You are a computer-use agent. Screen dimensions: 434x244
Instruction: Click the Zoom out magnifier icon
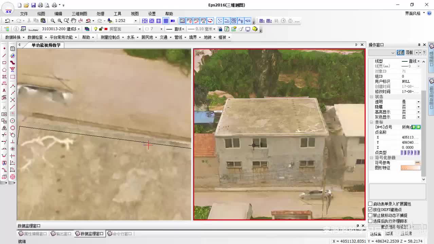pos(53,21)
